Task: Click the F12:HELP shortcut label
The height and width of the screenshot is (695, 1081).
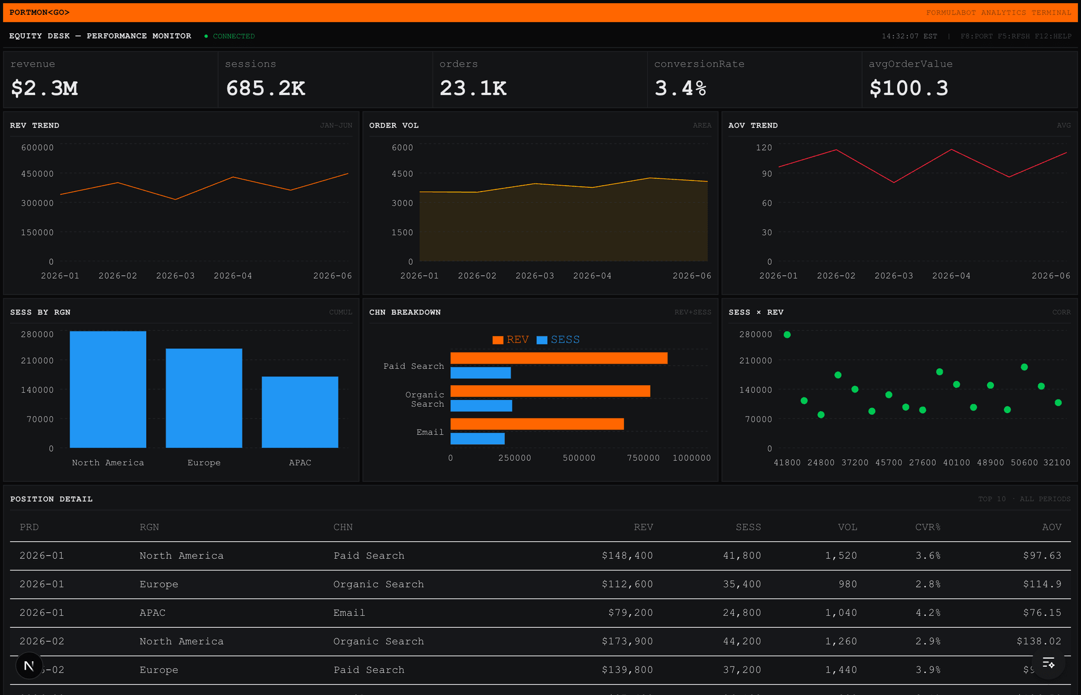Action: coord(1052,36)
